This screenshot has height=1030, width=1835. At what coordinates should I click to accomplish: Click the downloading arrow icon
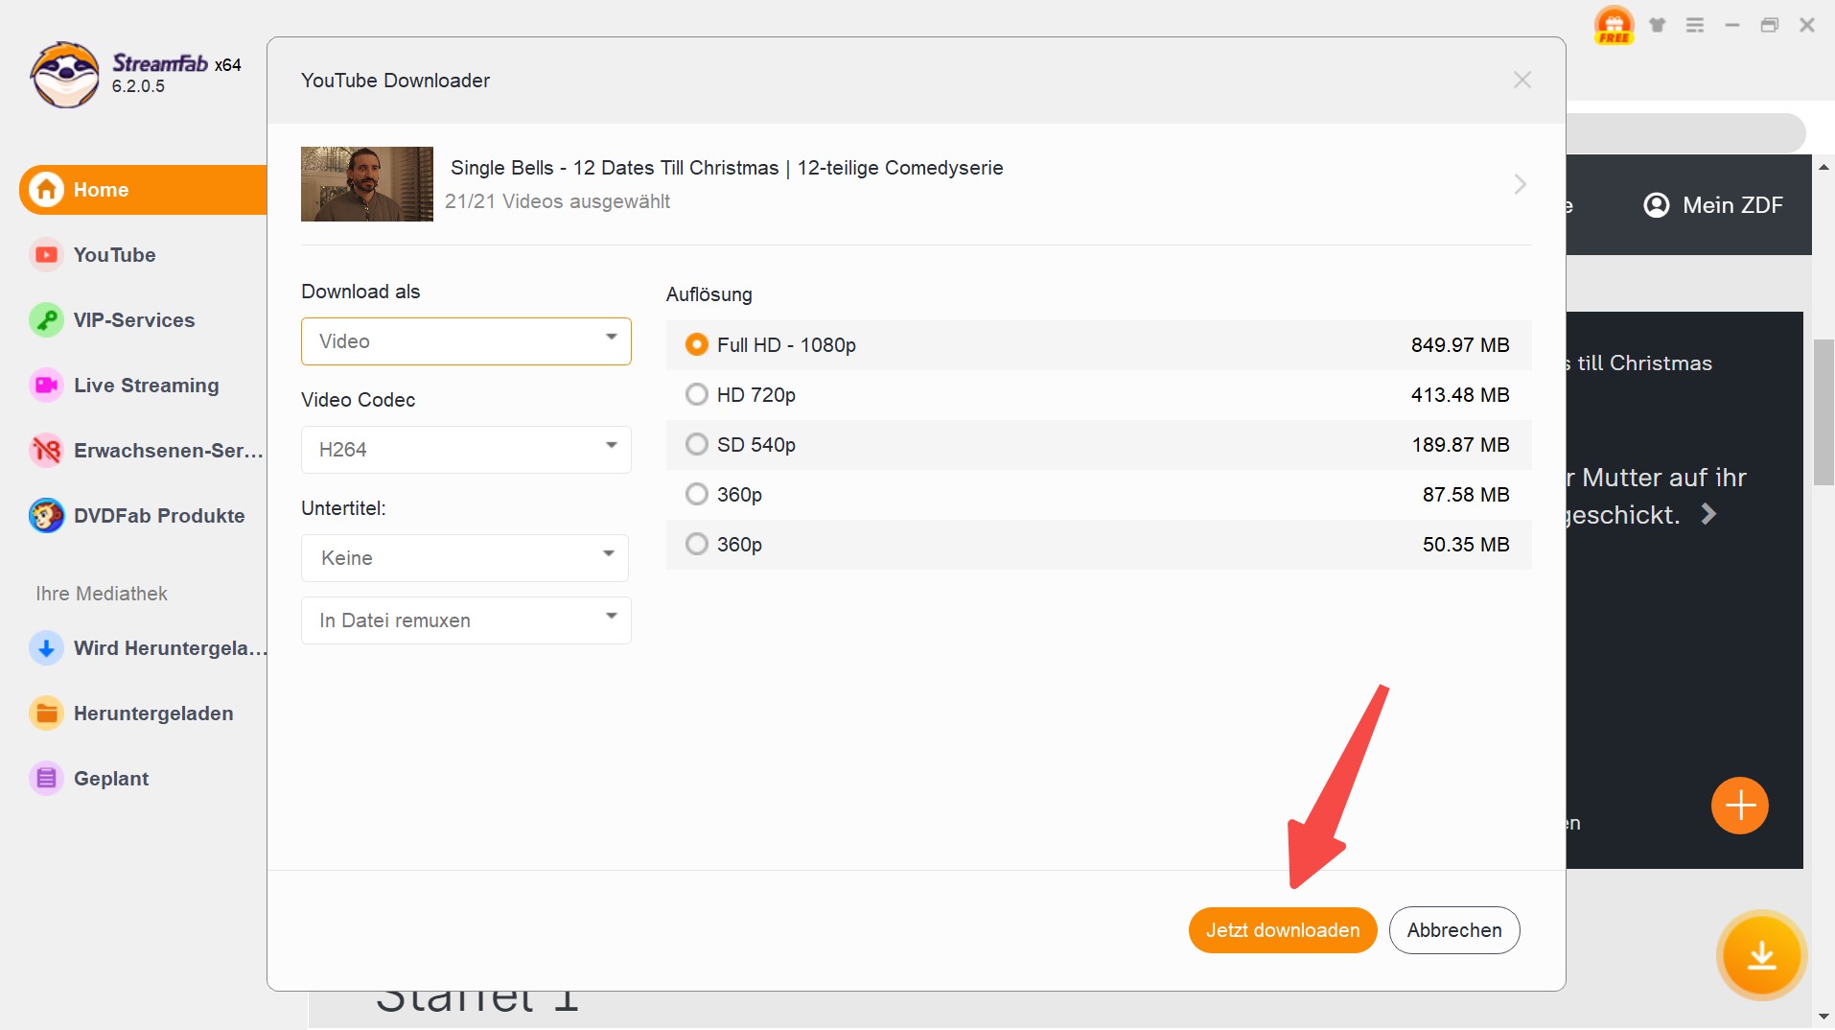click(46, 648)
